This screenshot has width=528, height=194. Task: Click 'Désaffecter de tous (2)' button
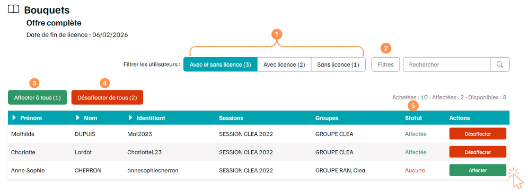107,98
